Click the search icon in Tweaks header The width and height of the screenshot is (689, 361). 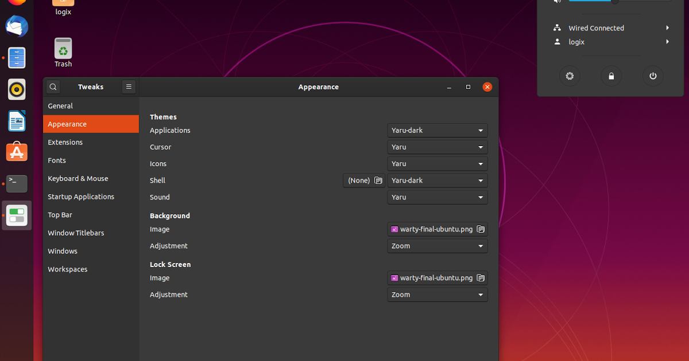click(x=53, y=87)
